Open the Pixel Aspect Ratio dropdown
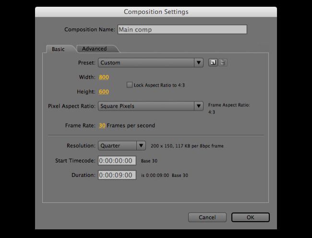The height and width of the screenshot is (238, 312). tap(151, 106)
